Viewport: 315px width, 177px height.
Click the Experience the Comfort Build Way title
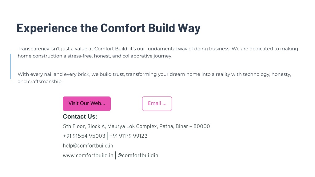tap(108, 28)
